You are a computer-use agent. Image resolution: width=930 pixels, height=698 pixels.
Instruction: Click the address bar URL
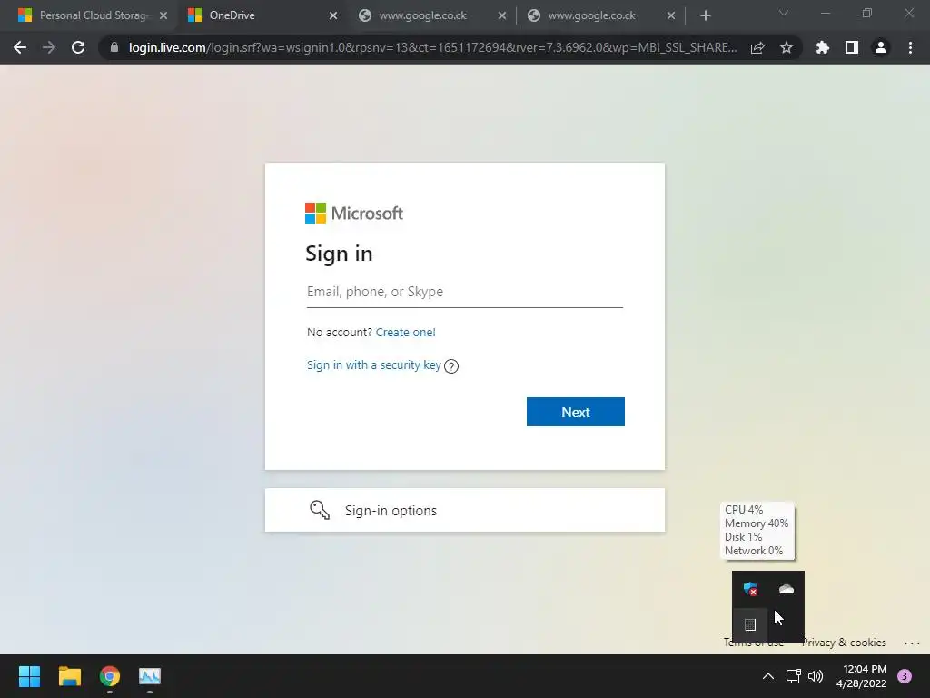point(433,47)
